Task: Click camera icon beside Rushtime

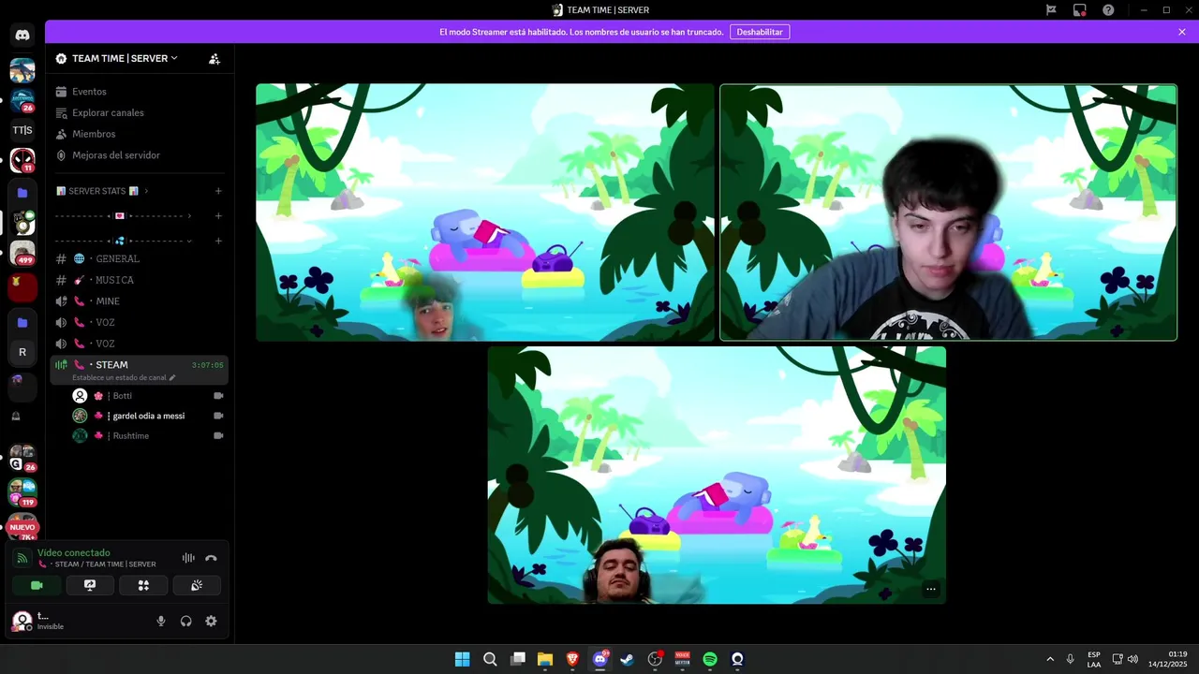Action: tap(218, 435)
